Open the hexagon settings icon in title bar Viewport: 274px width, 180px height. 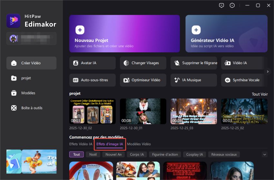(232, 5)
